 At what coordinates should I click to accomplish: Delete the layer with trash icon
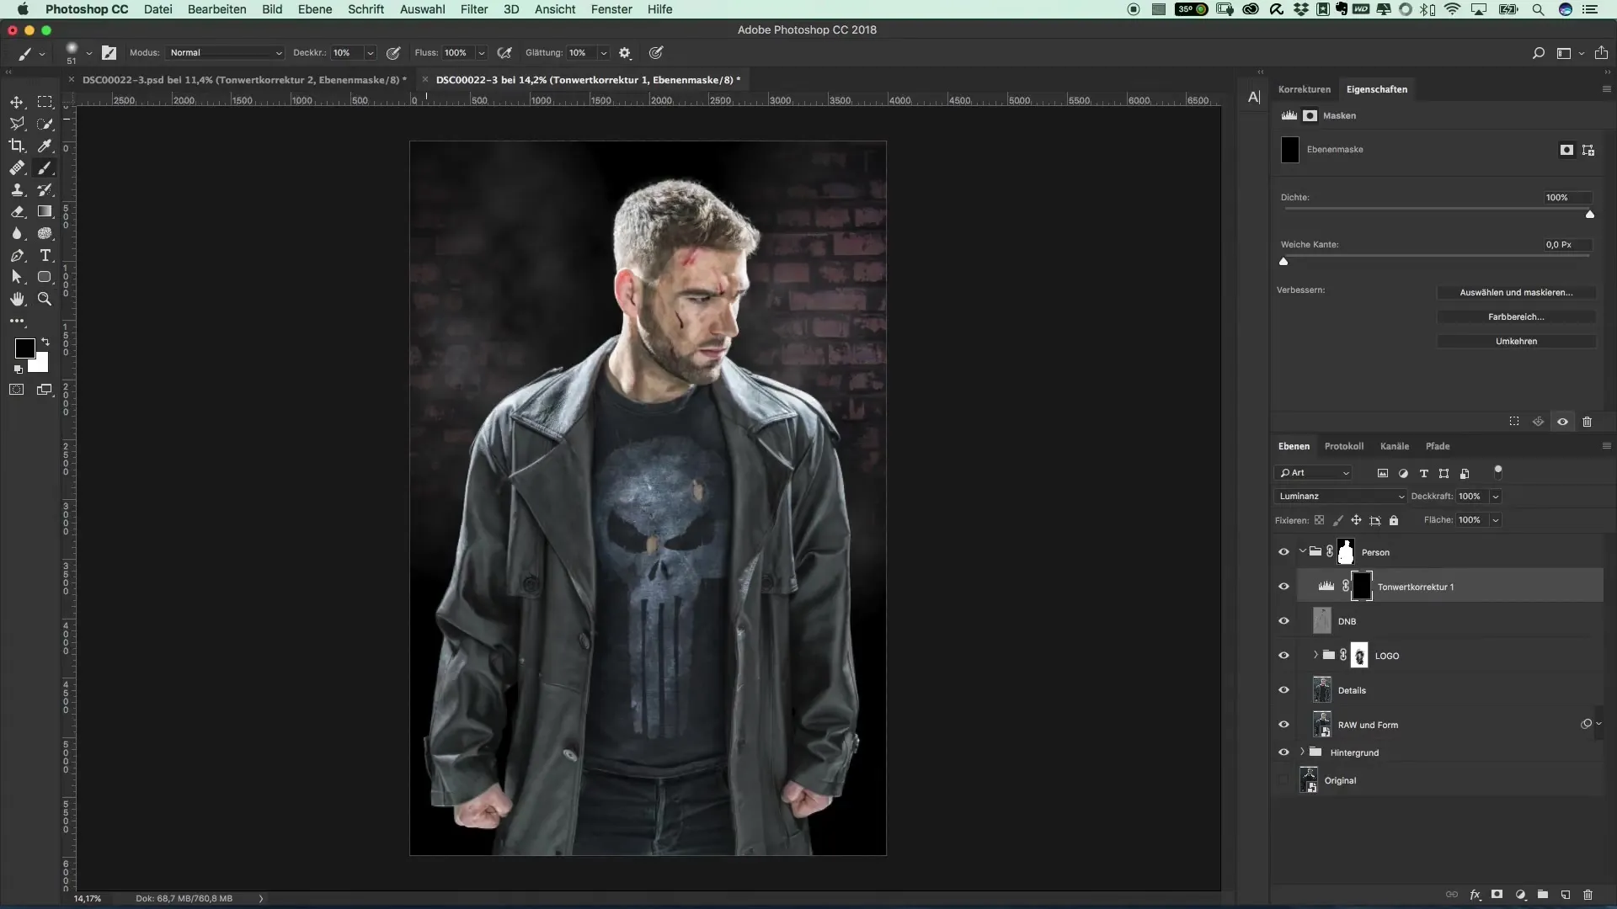pyautogui.click(x=1588, y=895)
